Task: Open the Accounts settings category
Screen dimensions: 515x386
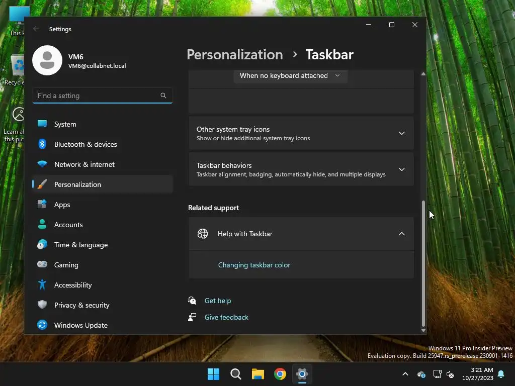Action: 103,225
